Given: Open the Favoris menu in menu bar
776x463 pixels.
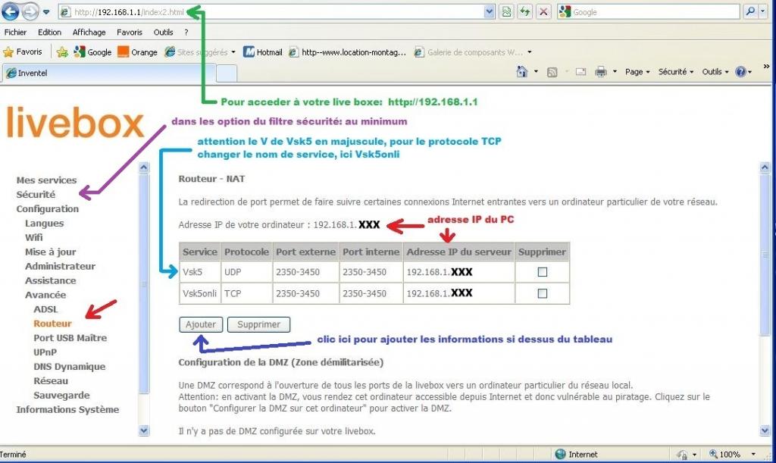Looking at the screenshot, I should pos(129,32).
